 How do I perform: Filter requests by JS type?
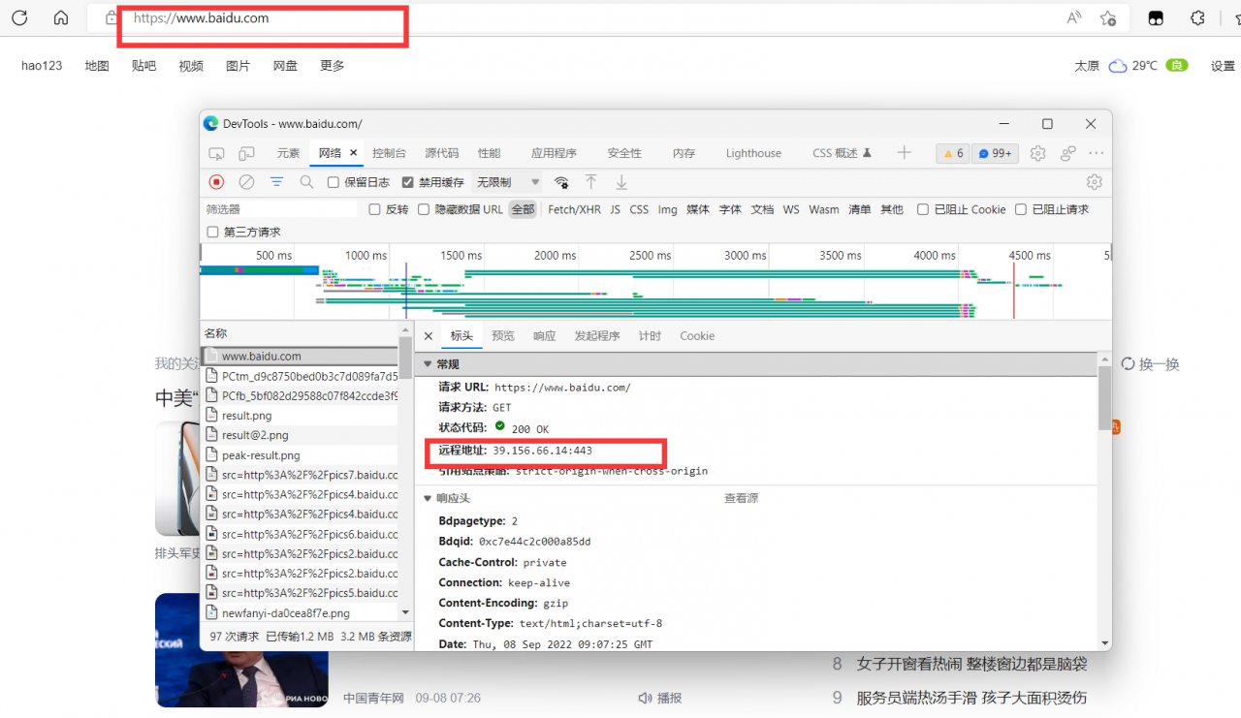(615, 209)
